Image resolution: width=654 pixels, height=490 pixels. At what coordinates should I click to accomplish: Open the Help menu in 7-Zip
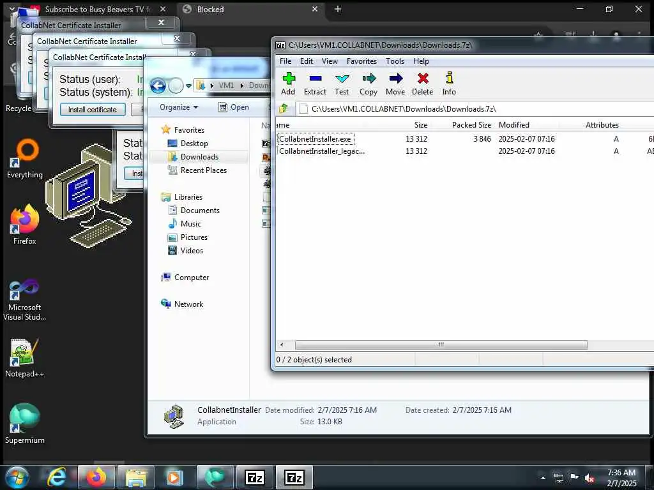[x=421, y=61]
